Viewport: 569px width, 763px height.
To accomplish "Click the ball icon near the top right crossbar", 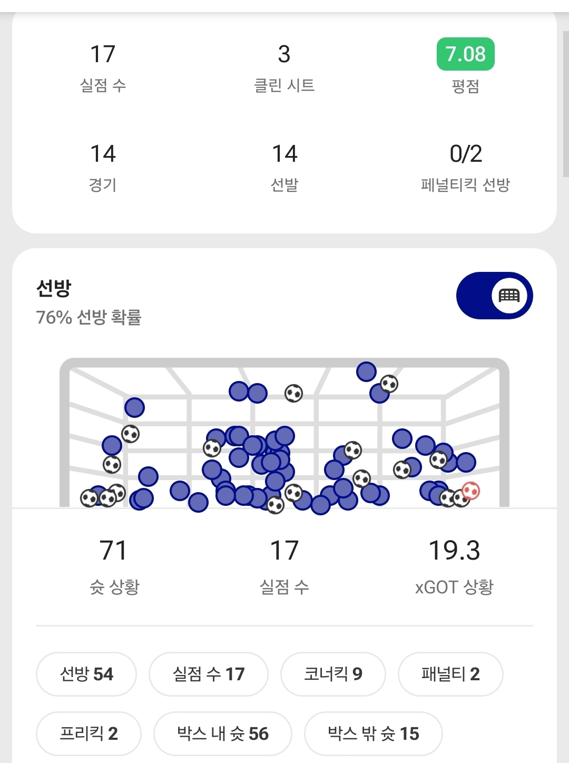I will pos(389,384).
